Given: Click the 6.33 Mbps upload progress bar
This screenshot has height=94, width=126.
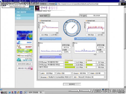Looking at the screenshot, I should pyautogui.click(x=91, y=65).
